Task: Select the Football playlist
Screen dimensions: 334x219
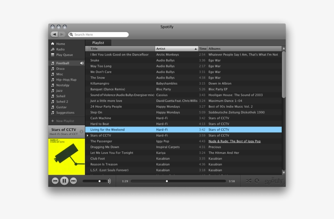Action: (66, 63)
